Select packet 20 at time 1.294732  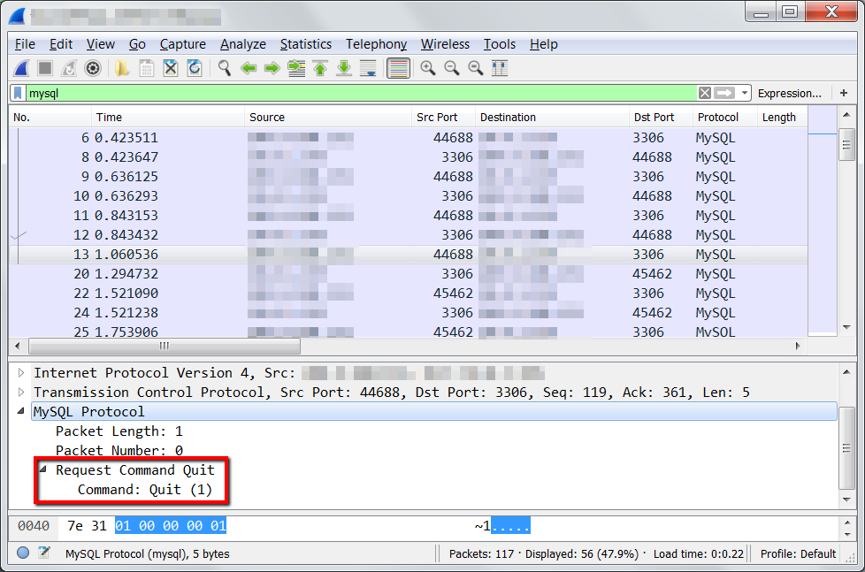coord(409,273)
